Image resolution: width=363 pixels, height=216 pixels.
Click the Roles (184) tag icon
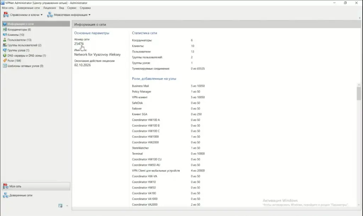pyautogui.click(x=5, y=61)
